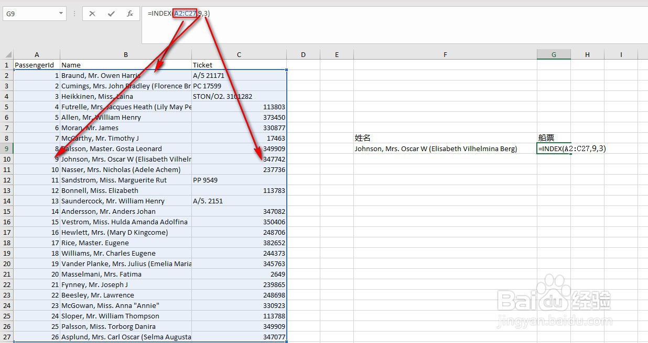Screen dimensions: 648x343
Task: Select ticket cell 347077
Action: tap(239, 337)
